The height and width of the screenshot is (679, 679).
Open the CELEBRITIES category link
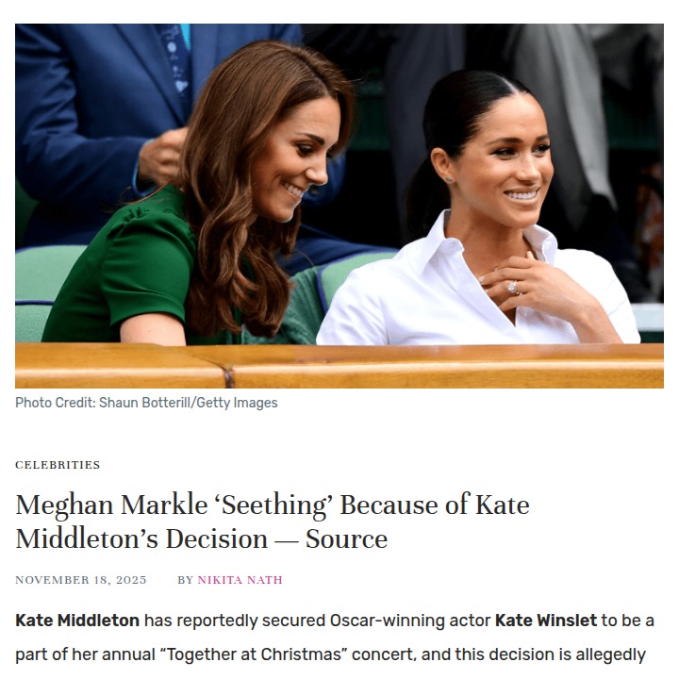[x=58, y=465]
